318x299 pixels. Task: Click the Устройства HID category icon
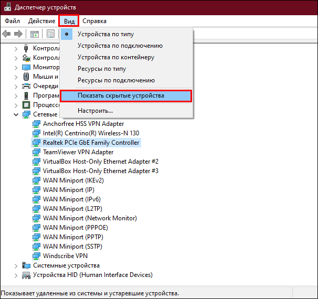[x=26, y=275]
